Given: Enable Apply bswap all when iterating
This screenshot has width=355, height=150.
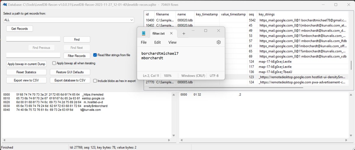Looking at the screenshot, I should pyautogui.click(x=54, y=63).
